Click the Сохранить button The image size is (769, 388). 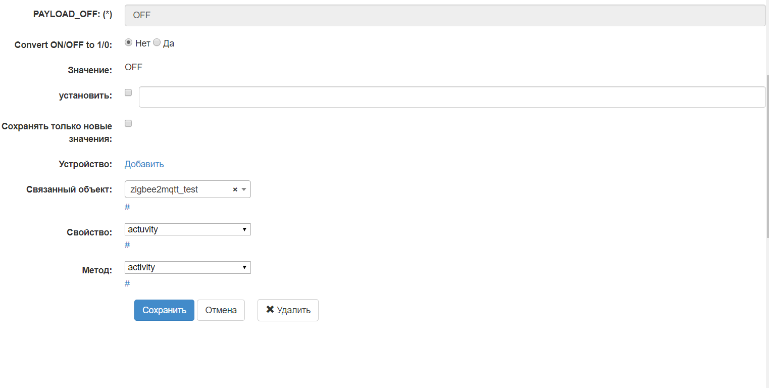pos(164,310)
